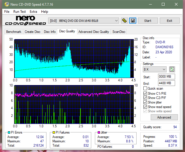Minimize the Nero CD-DVD Speed window
Image resolution: width=185 pixels, height=152 pixels.
[x=150, y=4]
